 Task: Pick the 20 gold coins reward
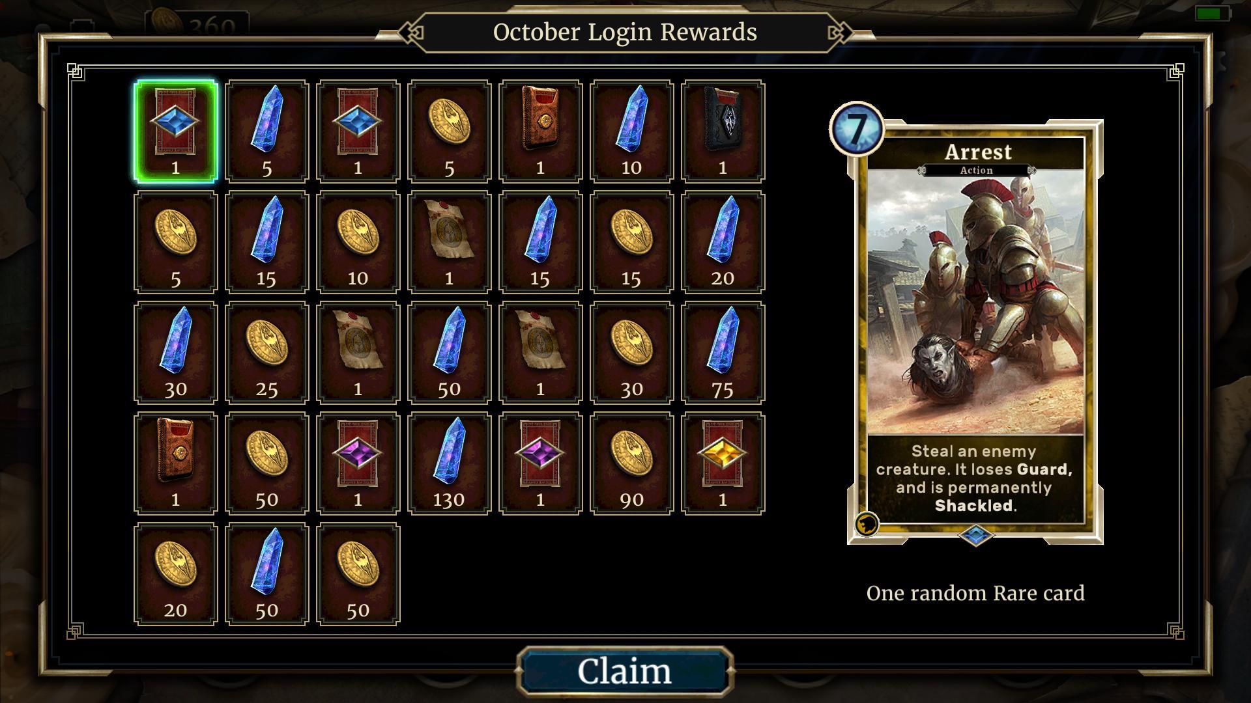(x=175, y=573)
